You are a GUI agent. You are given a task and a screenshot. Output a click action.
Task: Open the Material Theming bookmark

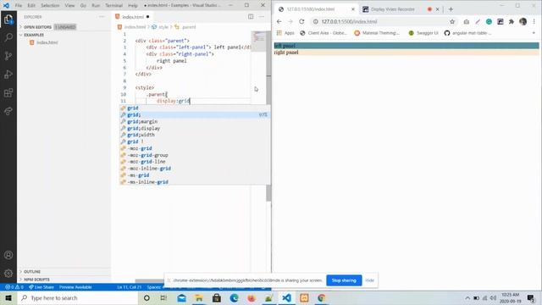377,33
